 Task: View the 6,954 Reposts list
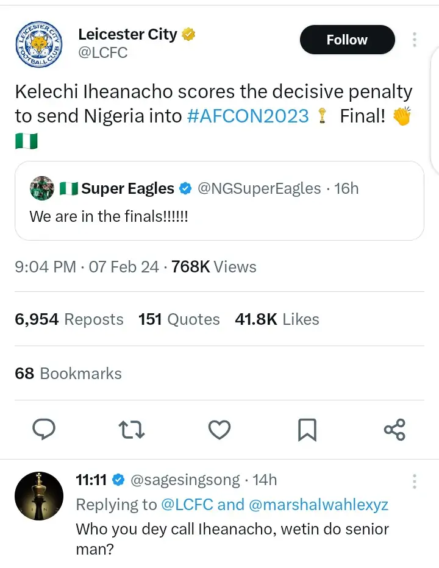click(x=69, y=319)
